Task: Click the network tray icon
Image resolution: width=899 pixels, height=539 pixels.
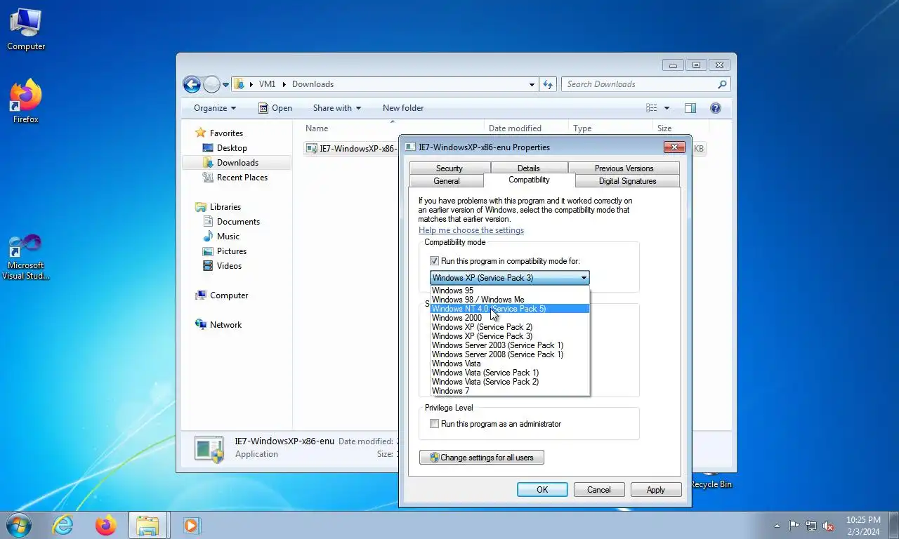Action: pyautogui.click(x=811, y=526)
